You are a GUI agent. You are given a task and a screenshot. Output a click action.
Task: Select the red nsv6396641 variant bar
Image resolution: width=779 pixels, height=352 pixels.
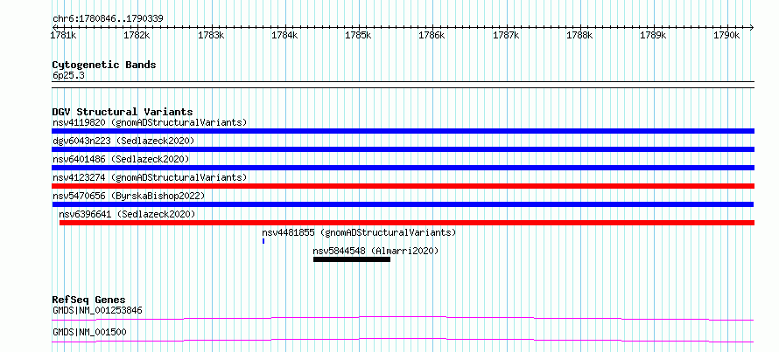coord(407,223)
